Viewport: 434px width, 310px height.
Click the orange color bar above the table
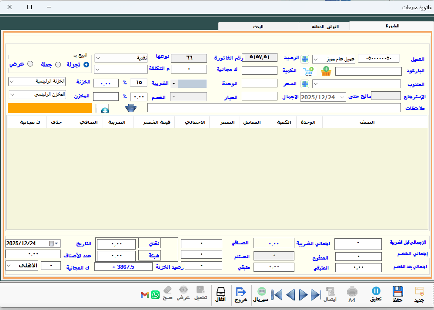(50, 108)
